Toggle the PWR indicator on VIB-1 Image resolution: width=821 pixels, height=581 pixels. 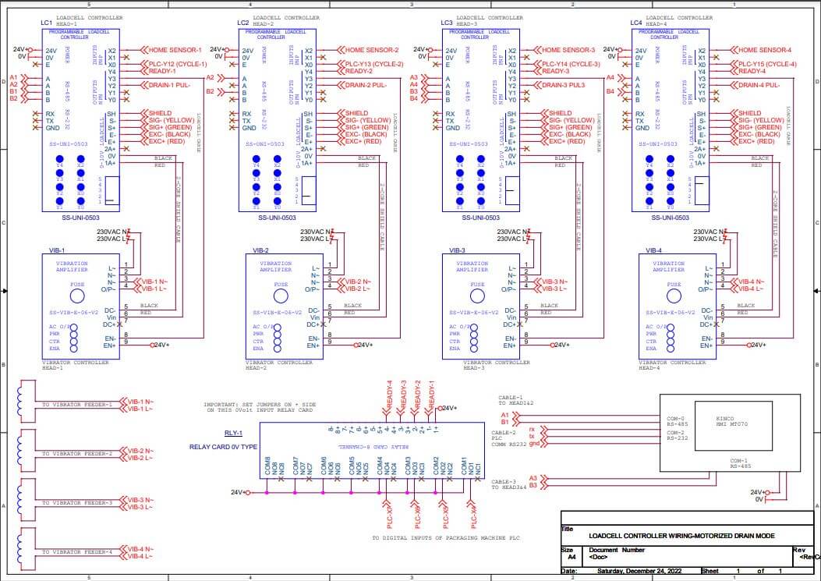(x=74, y=334)
